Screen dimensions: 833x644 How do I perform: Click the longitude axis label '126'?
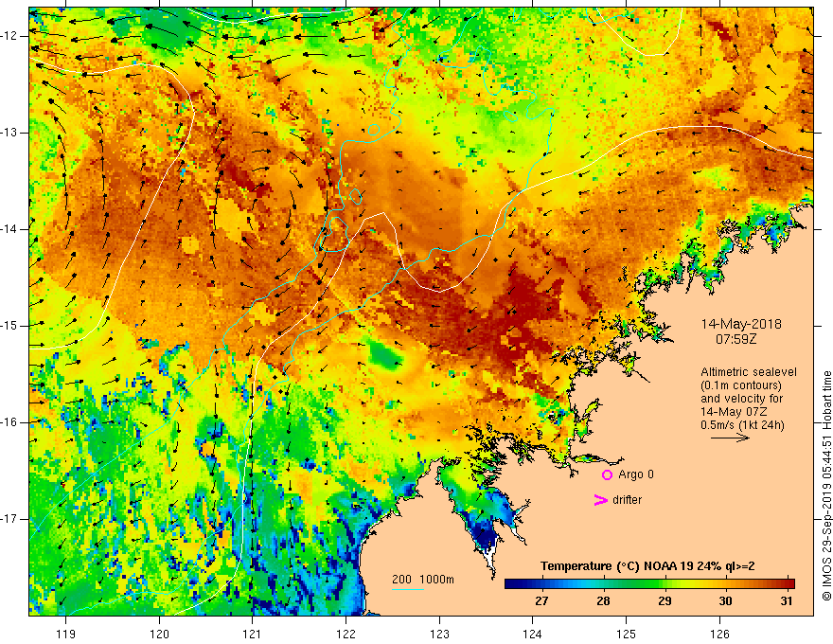tap(719, 634)
